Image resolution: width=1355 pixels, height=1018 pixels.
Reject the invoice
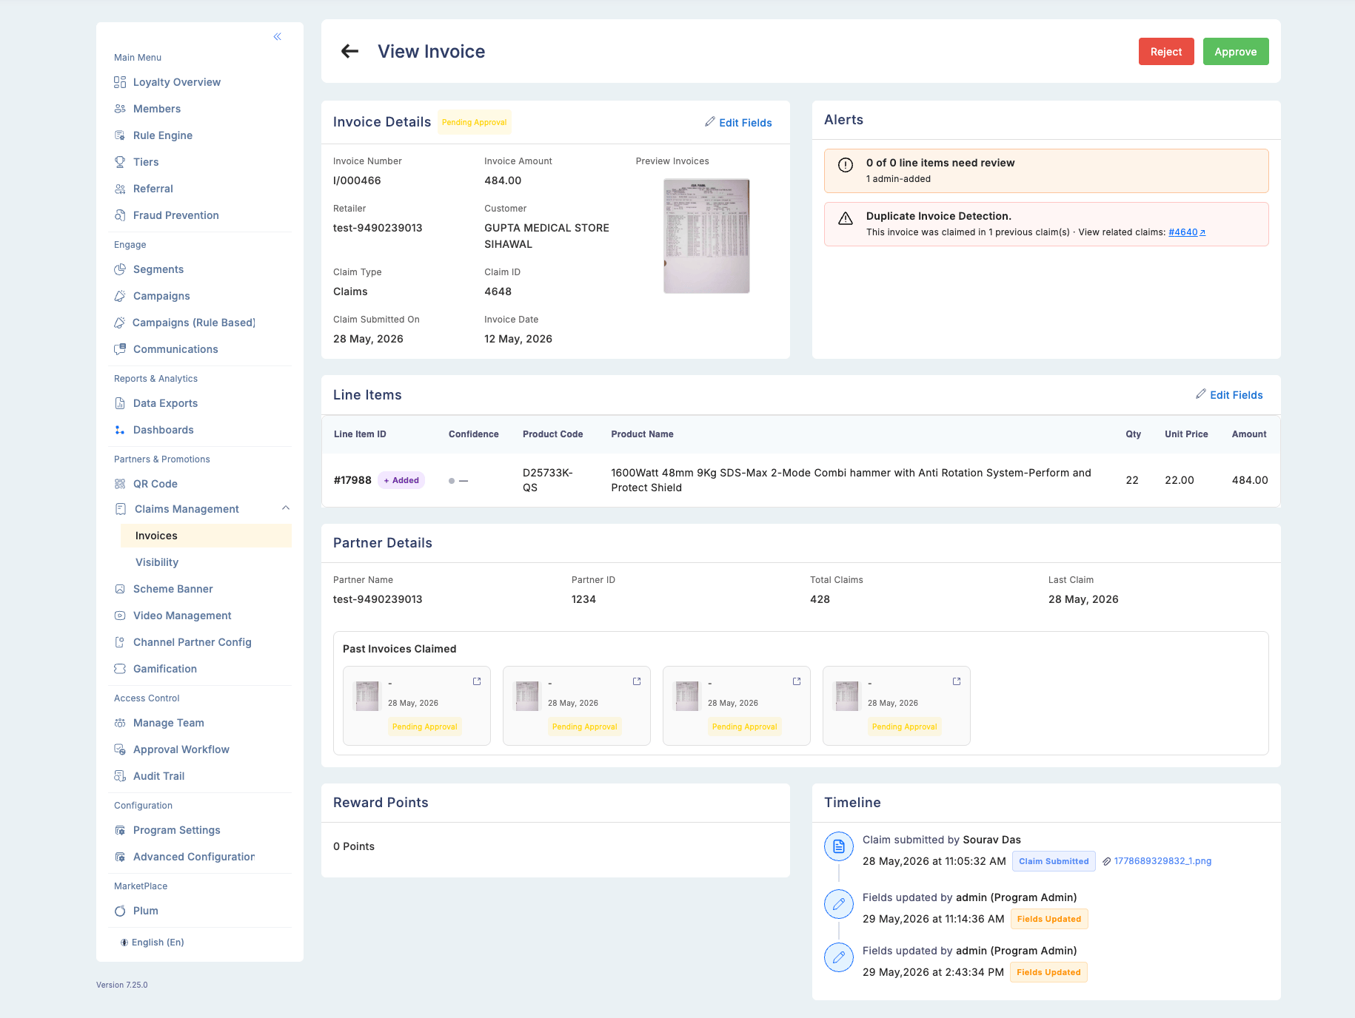[x=1166, y=52]
